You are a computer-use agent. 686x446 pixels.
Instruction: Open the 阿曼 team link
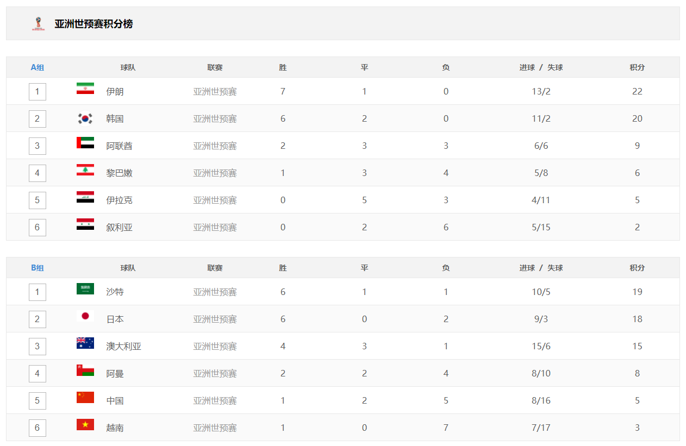pyautogui.click(x=115, y=373)
